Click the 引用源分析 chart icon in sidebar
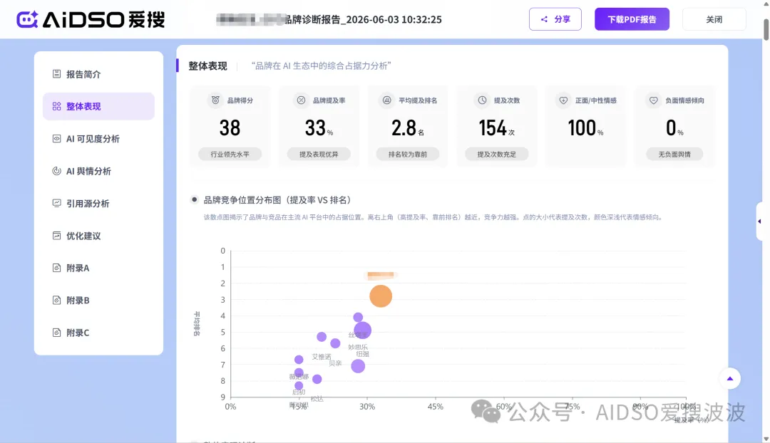Viewport: 770px width, 443px height. point(56,203)
